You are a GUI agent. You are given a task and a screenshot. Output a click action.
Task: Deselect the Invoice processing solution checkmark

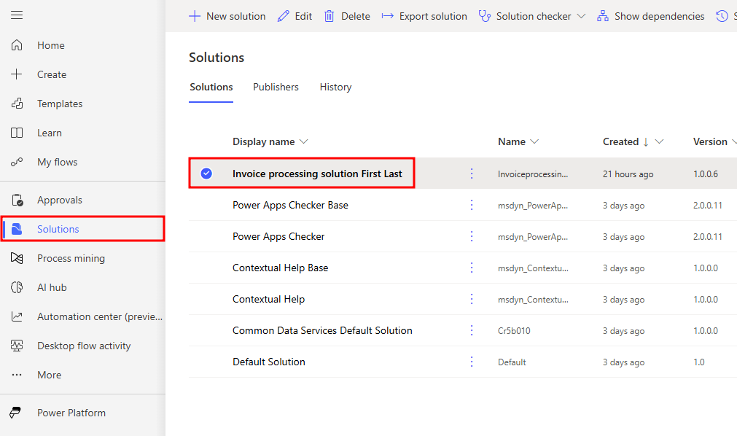(x=206, y=174)
